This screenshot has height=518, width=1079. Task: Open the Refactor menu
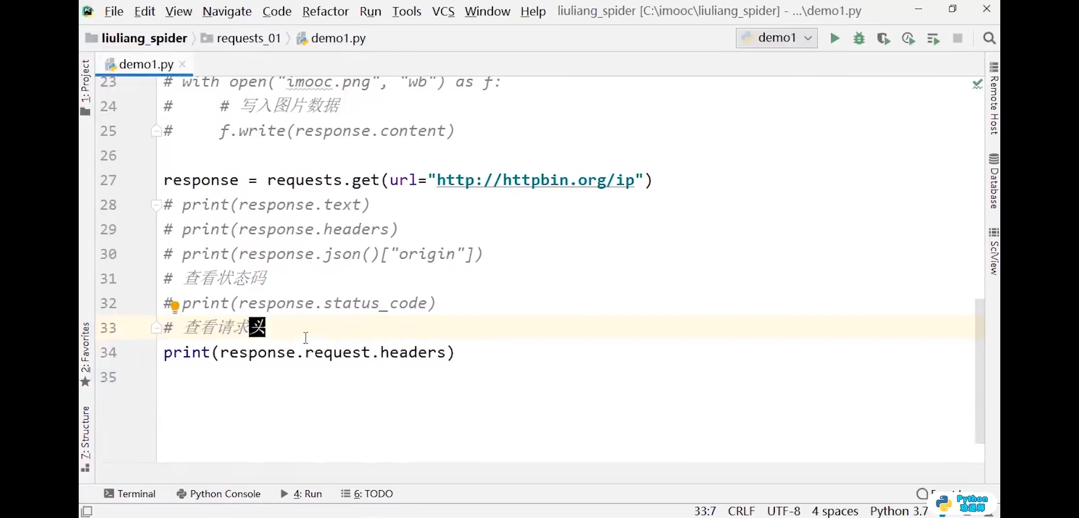(x=325, y=11)
